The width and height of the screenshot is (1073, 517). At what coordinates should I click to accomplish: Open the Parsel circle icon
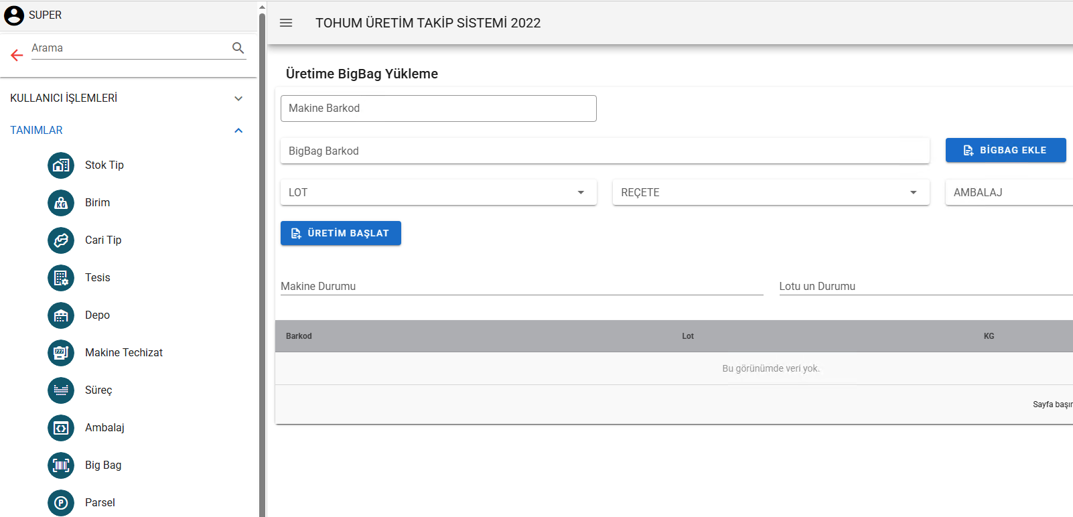[x=61, y=502]
